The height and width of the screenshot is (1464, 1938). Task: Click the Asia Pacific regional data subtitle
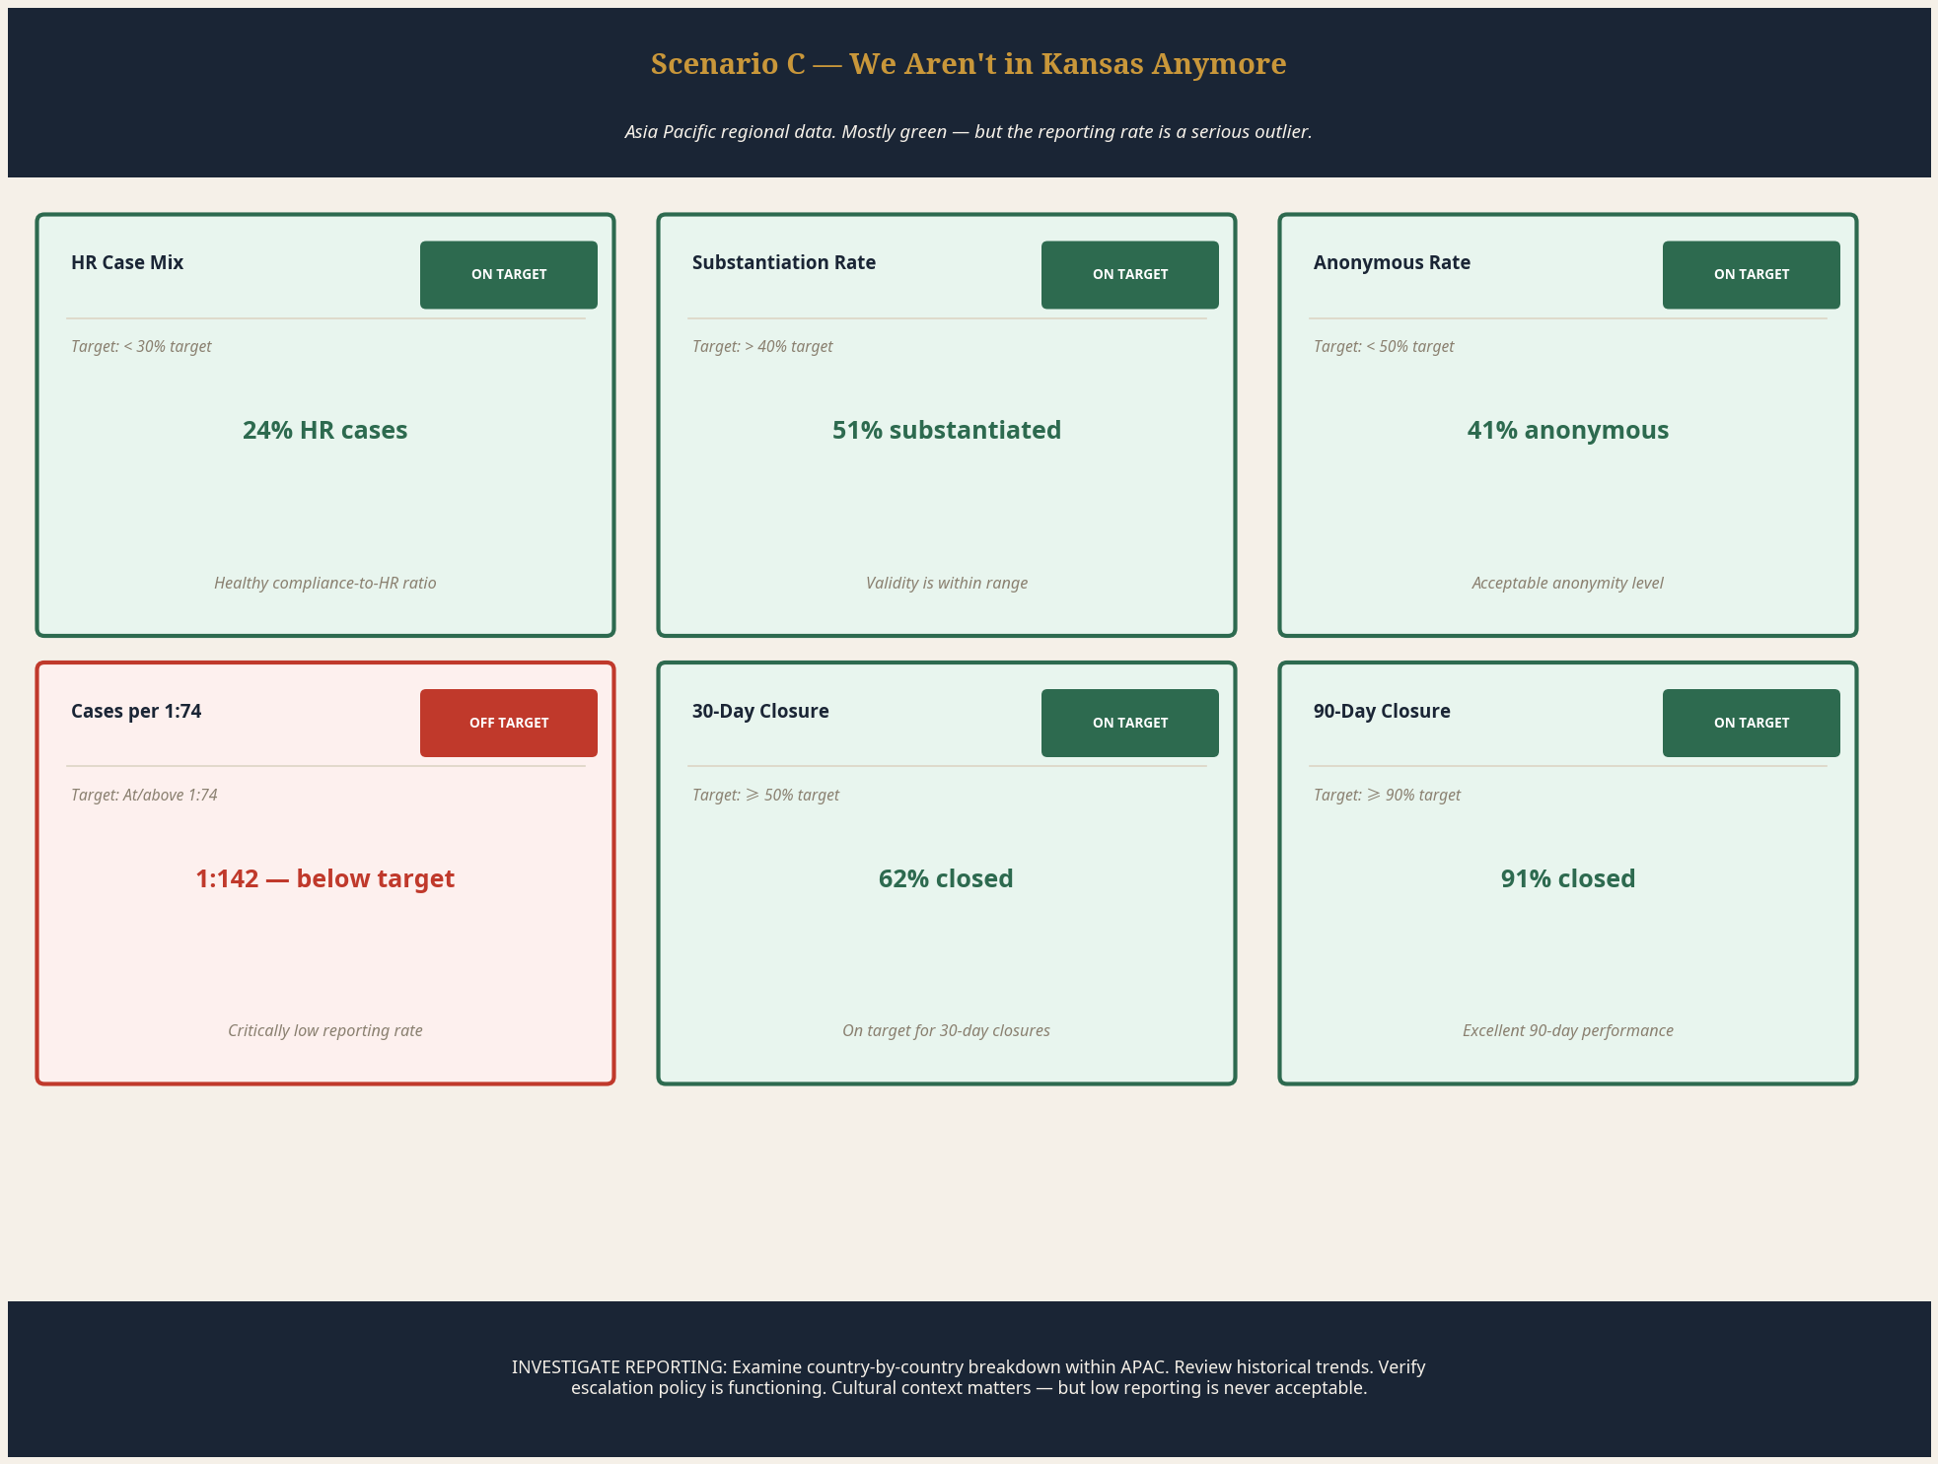pyautogui.click(x=969, y=131)
